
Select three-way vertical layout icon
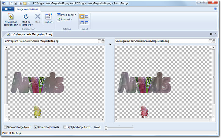click(87, 16)
